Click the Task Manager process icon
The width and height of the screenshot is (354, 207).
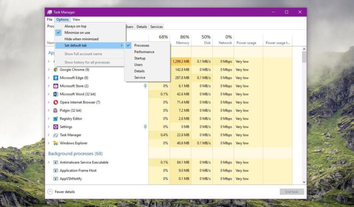pos(55,135)
